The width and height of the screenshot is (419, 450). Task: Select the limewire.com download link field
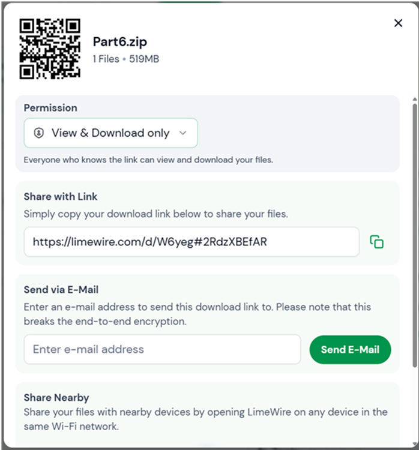click(191, 242)
